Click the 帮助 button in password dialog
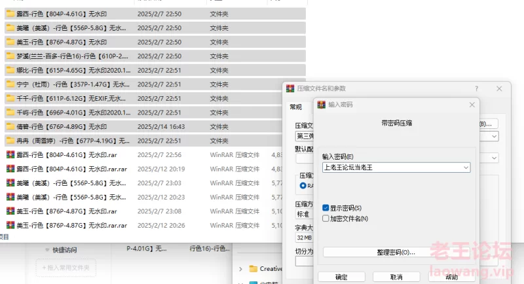This screenshot has height=284, width=524. coord(451,277)
